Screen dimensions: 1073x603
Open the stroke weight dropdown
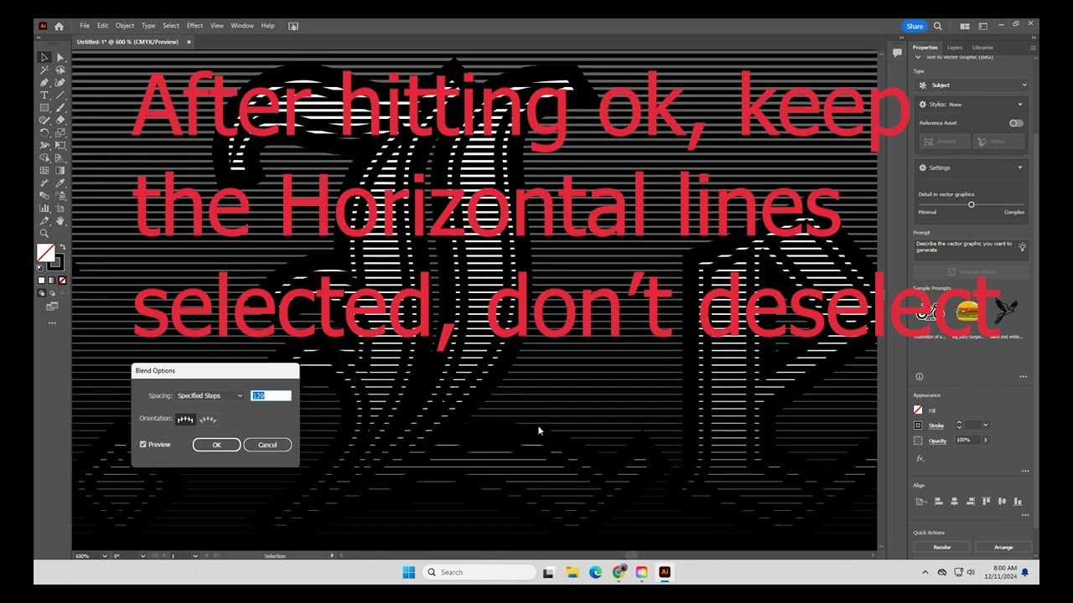coord(985,425)
